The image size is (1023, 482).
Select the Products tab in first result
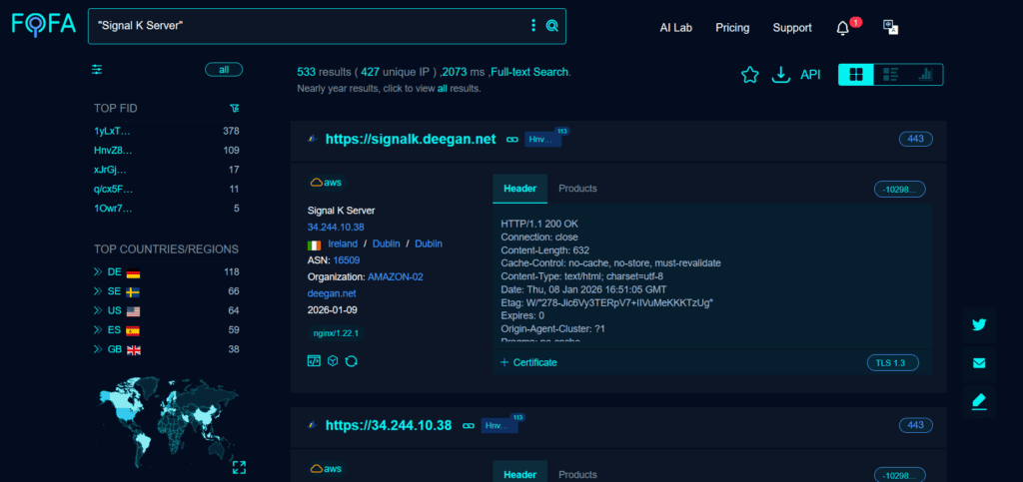coord(577,189)
